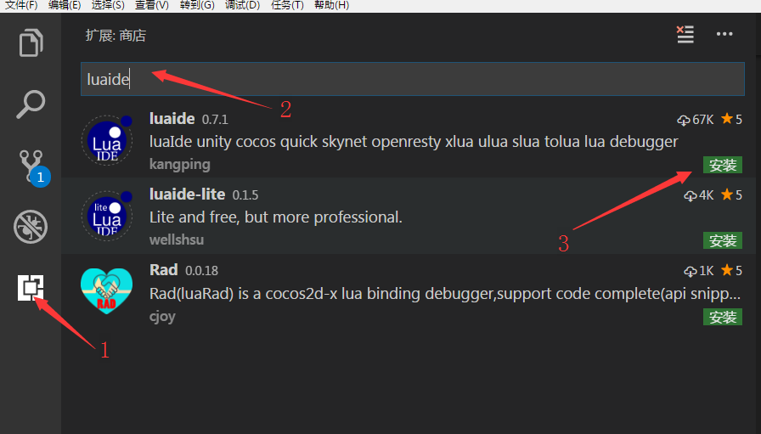
Task: Clear the extension search results icon
Action: point(685,34)
